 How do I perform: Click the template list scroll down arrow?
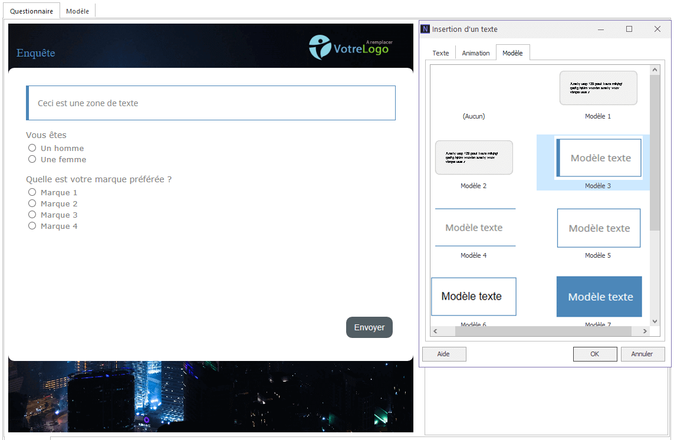click(x=655, y=321)
